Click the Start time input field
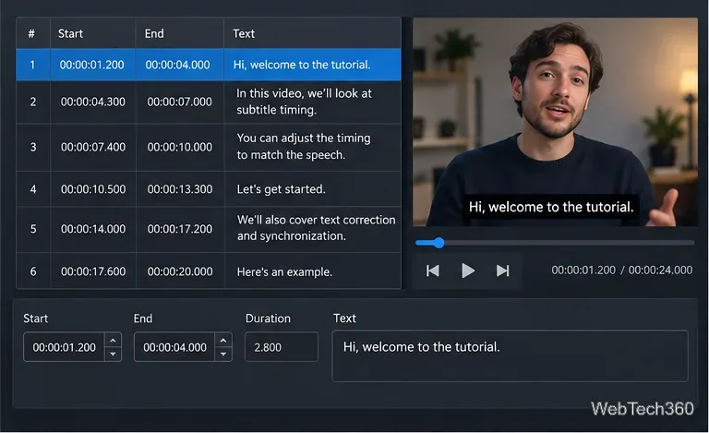Screen dimensions: 709x433 tap(65, 347)
